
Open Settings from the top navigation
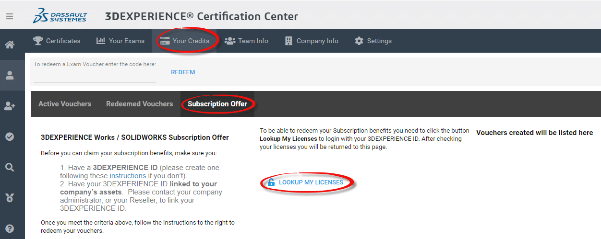point(373,41)
